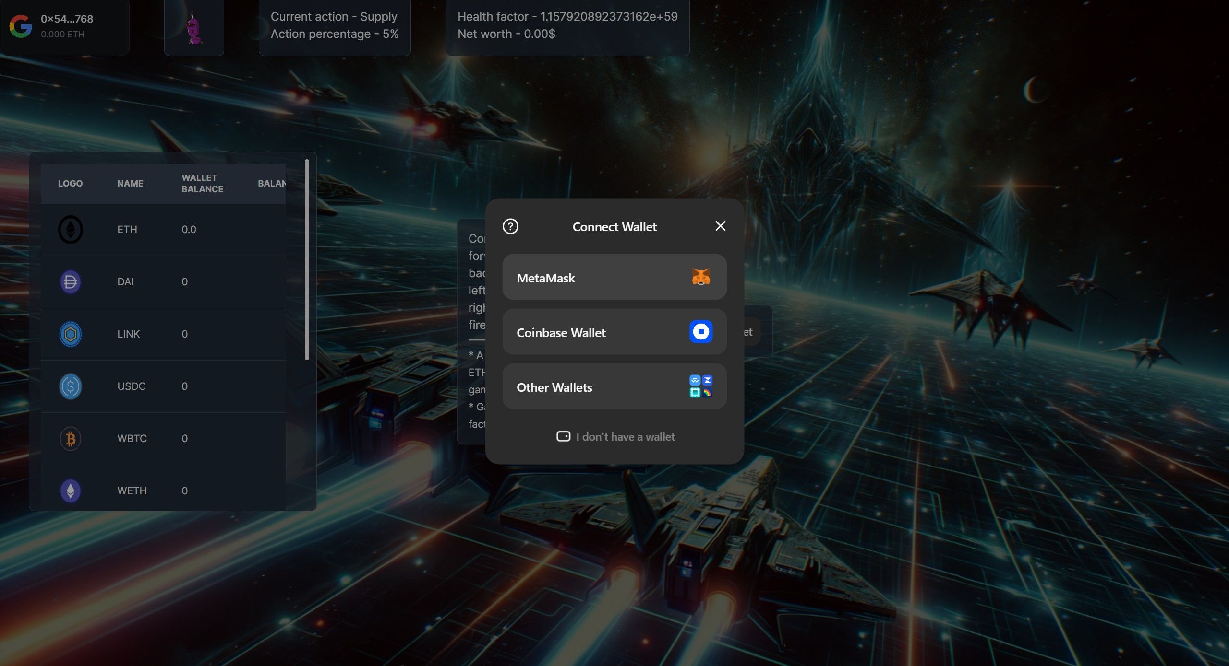The height and width of the screenshot is (666, 1229).
Task: Click the Current action - Supply text
Action: click(x=334, y=17)
